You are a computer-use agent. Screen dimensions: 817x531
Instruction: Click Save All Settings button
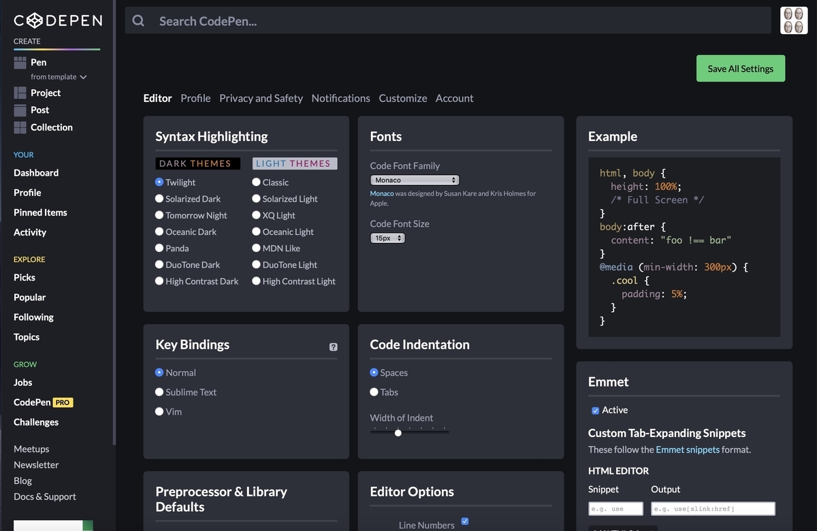click(741, 69)
